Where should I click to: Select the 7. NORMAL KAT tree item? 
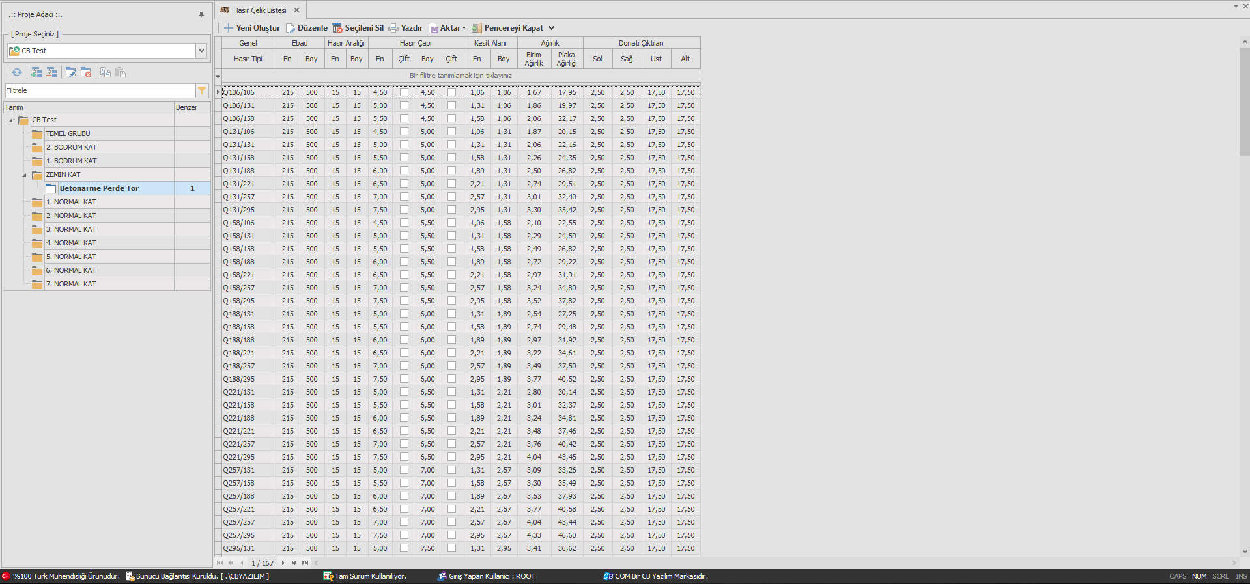(x=71, y=284)
